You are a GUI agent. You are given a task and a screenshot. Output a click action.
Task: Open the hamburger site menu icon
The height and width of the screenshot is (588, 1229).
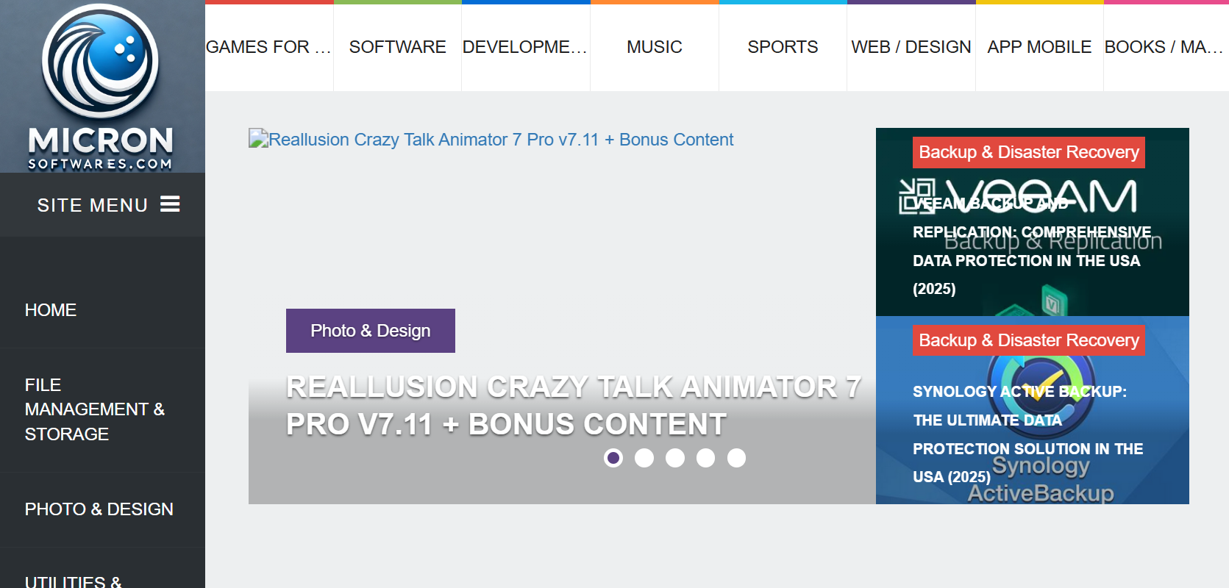(170, 204)
